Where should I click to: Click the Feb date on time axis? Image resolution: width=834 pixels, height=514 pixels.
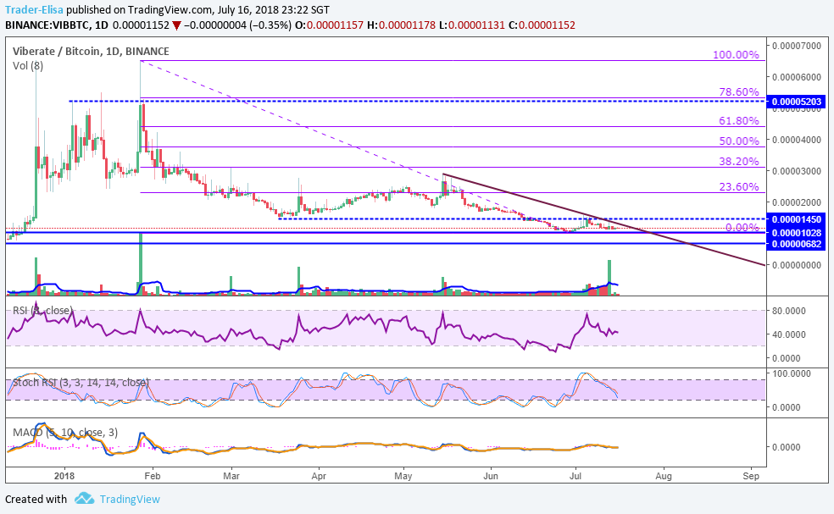pos(152,476)
